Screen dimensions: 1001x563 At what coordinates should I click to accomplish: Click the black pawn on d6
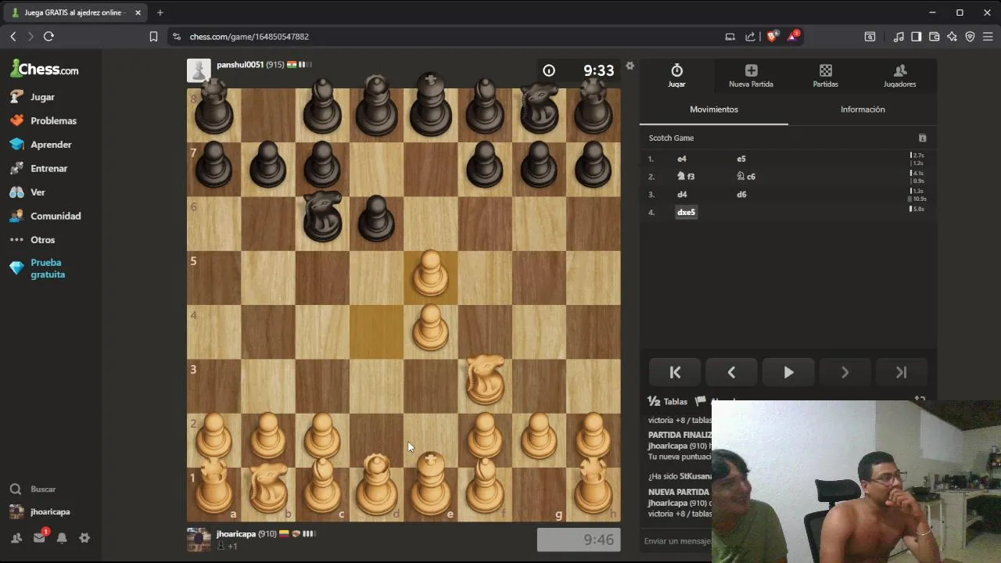point(376,218)
